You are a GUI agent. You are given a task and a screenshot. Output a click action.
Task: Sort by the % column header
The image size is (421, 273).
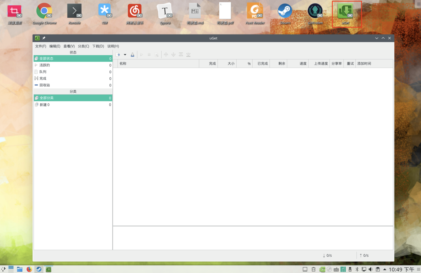click(244, 63)
